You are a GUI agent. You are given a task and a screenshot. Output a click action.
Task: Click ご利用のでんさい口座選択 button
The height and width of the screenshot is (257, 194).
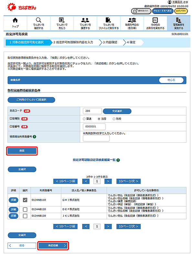click(31, 99)
